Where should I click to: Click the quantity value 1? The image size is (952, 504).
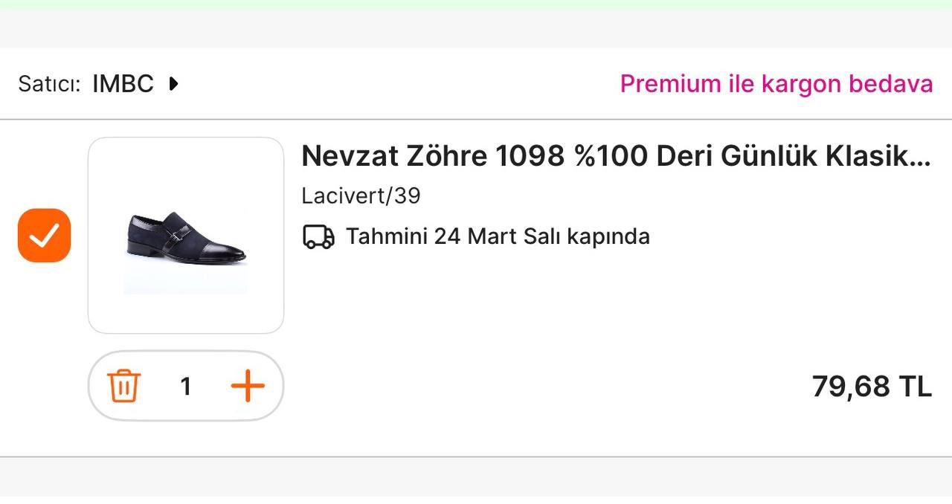(186, 387)
